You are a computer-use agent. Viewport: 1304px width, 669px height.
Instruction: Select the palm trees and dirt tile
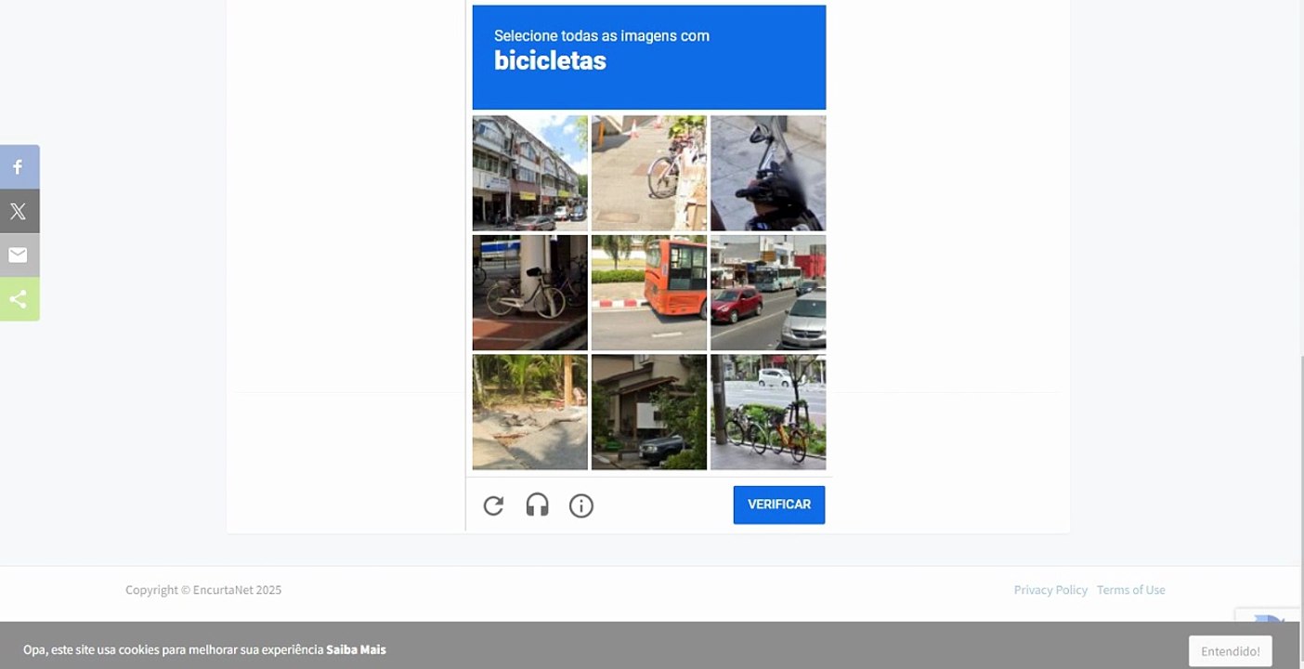[530, 412]
